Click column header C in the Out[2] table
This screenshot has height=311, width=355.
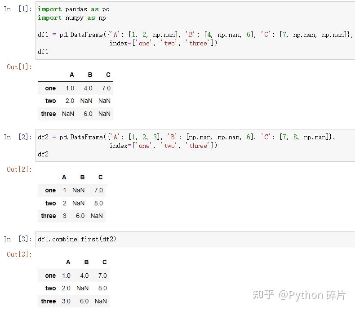[x=100, y=177]
